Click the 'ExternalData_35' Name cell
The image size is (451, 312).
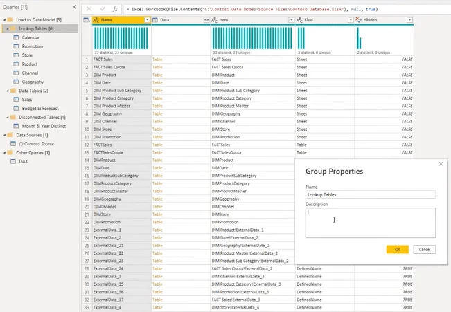121,284
